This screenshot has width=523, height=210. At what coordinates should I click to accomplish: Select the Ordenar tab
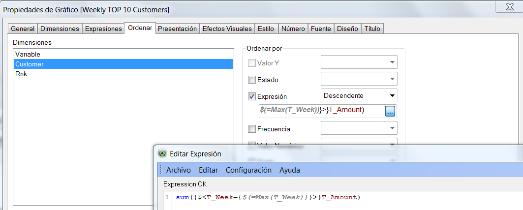[140, 28]
